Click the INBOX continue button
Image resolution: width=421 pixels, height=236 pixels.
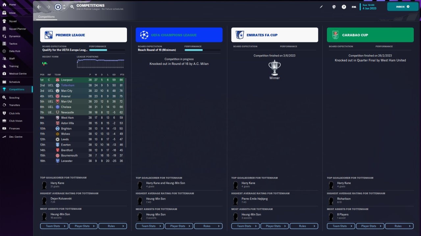click(403, 7)
